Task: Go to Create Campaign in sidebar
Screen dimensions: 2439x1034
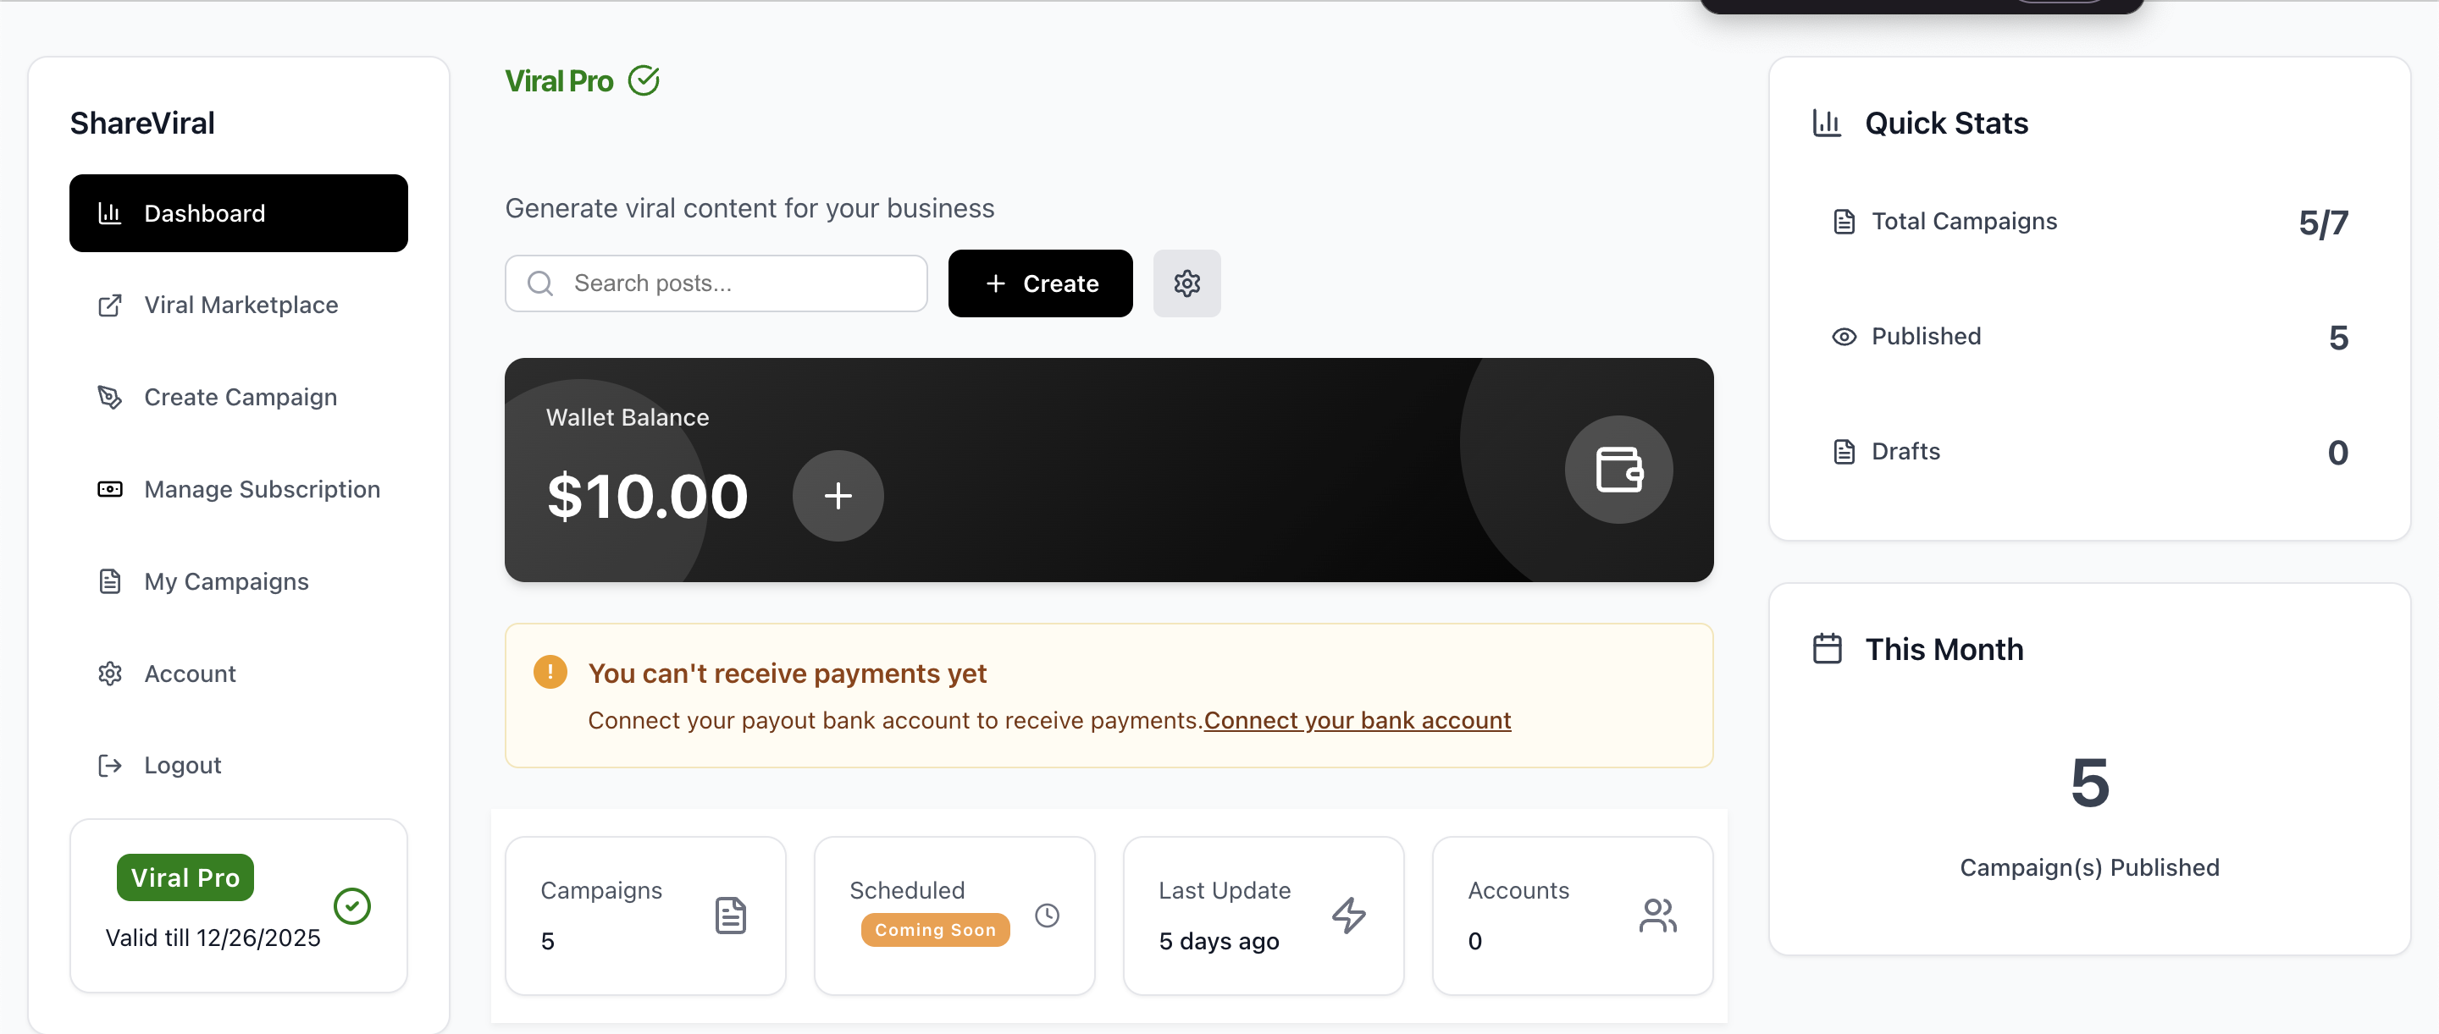Action: click(240, 398)
